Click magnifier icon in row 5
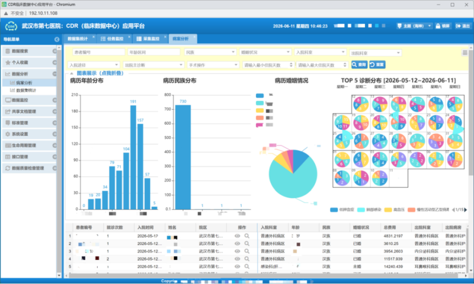Screen dimensions: 474x284 coord(247,266)
